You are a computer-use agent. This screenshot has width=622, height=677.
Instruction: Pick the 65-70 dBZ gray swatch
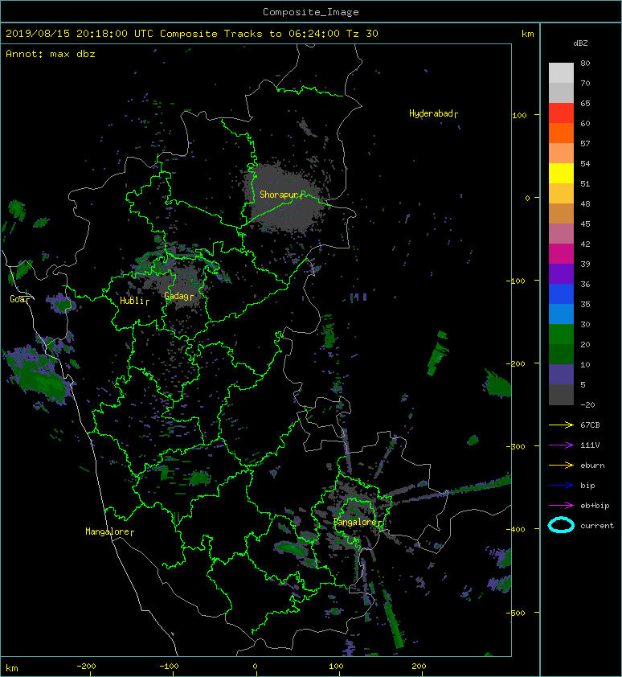[x=561, y=92]
